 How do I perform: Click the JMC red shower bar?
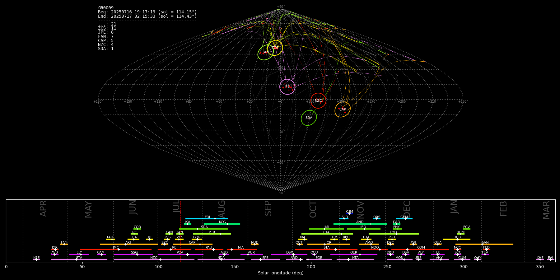[116, 249]
